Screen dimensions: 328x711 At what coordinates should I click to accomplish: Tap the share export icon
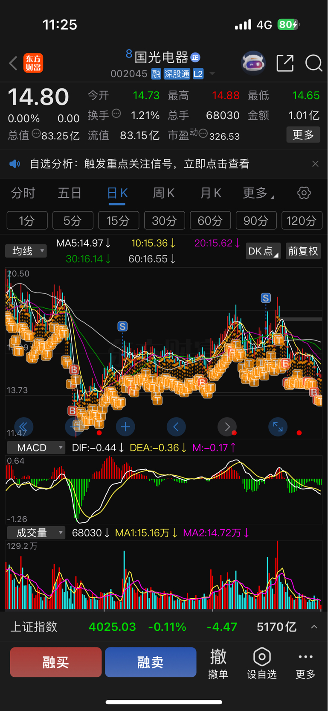[x=285, y=63]
